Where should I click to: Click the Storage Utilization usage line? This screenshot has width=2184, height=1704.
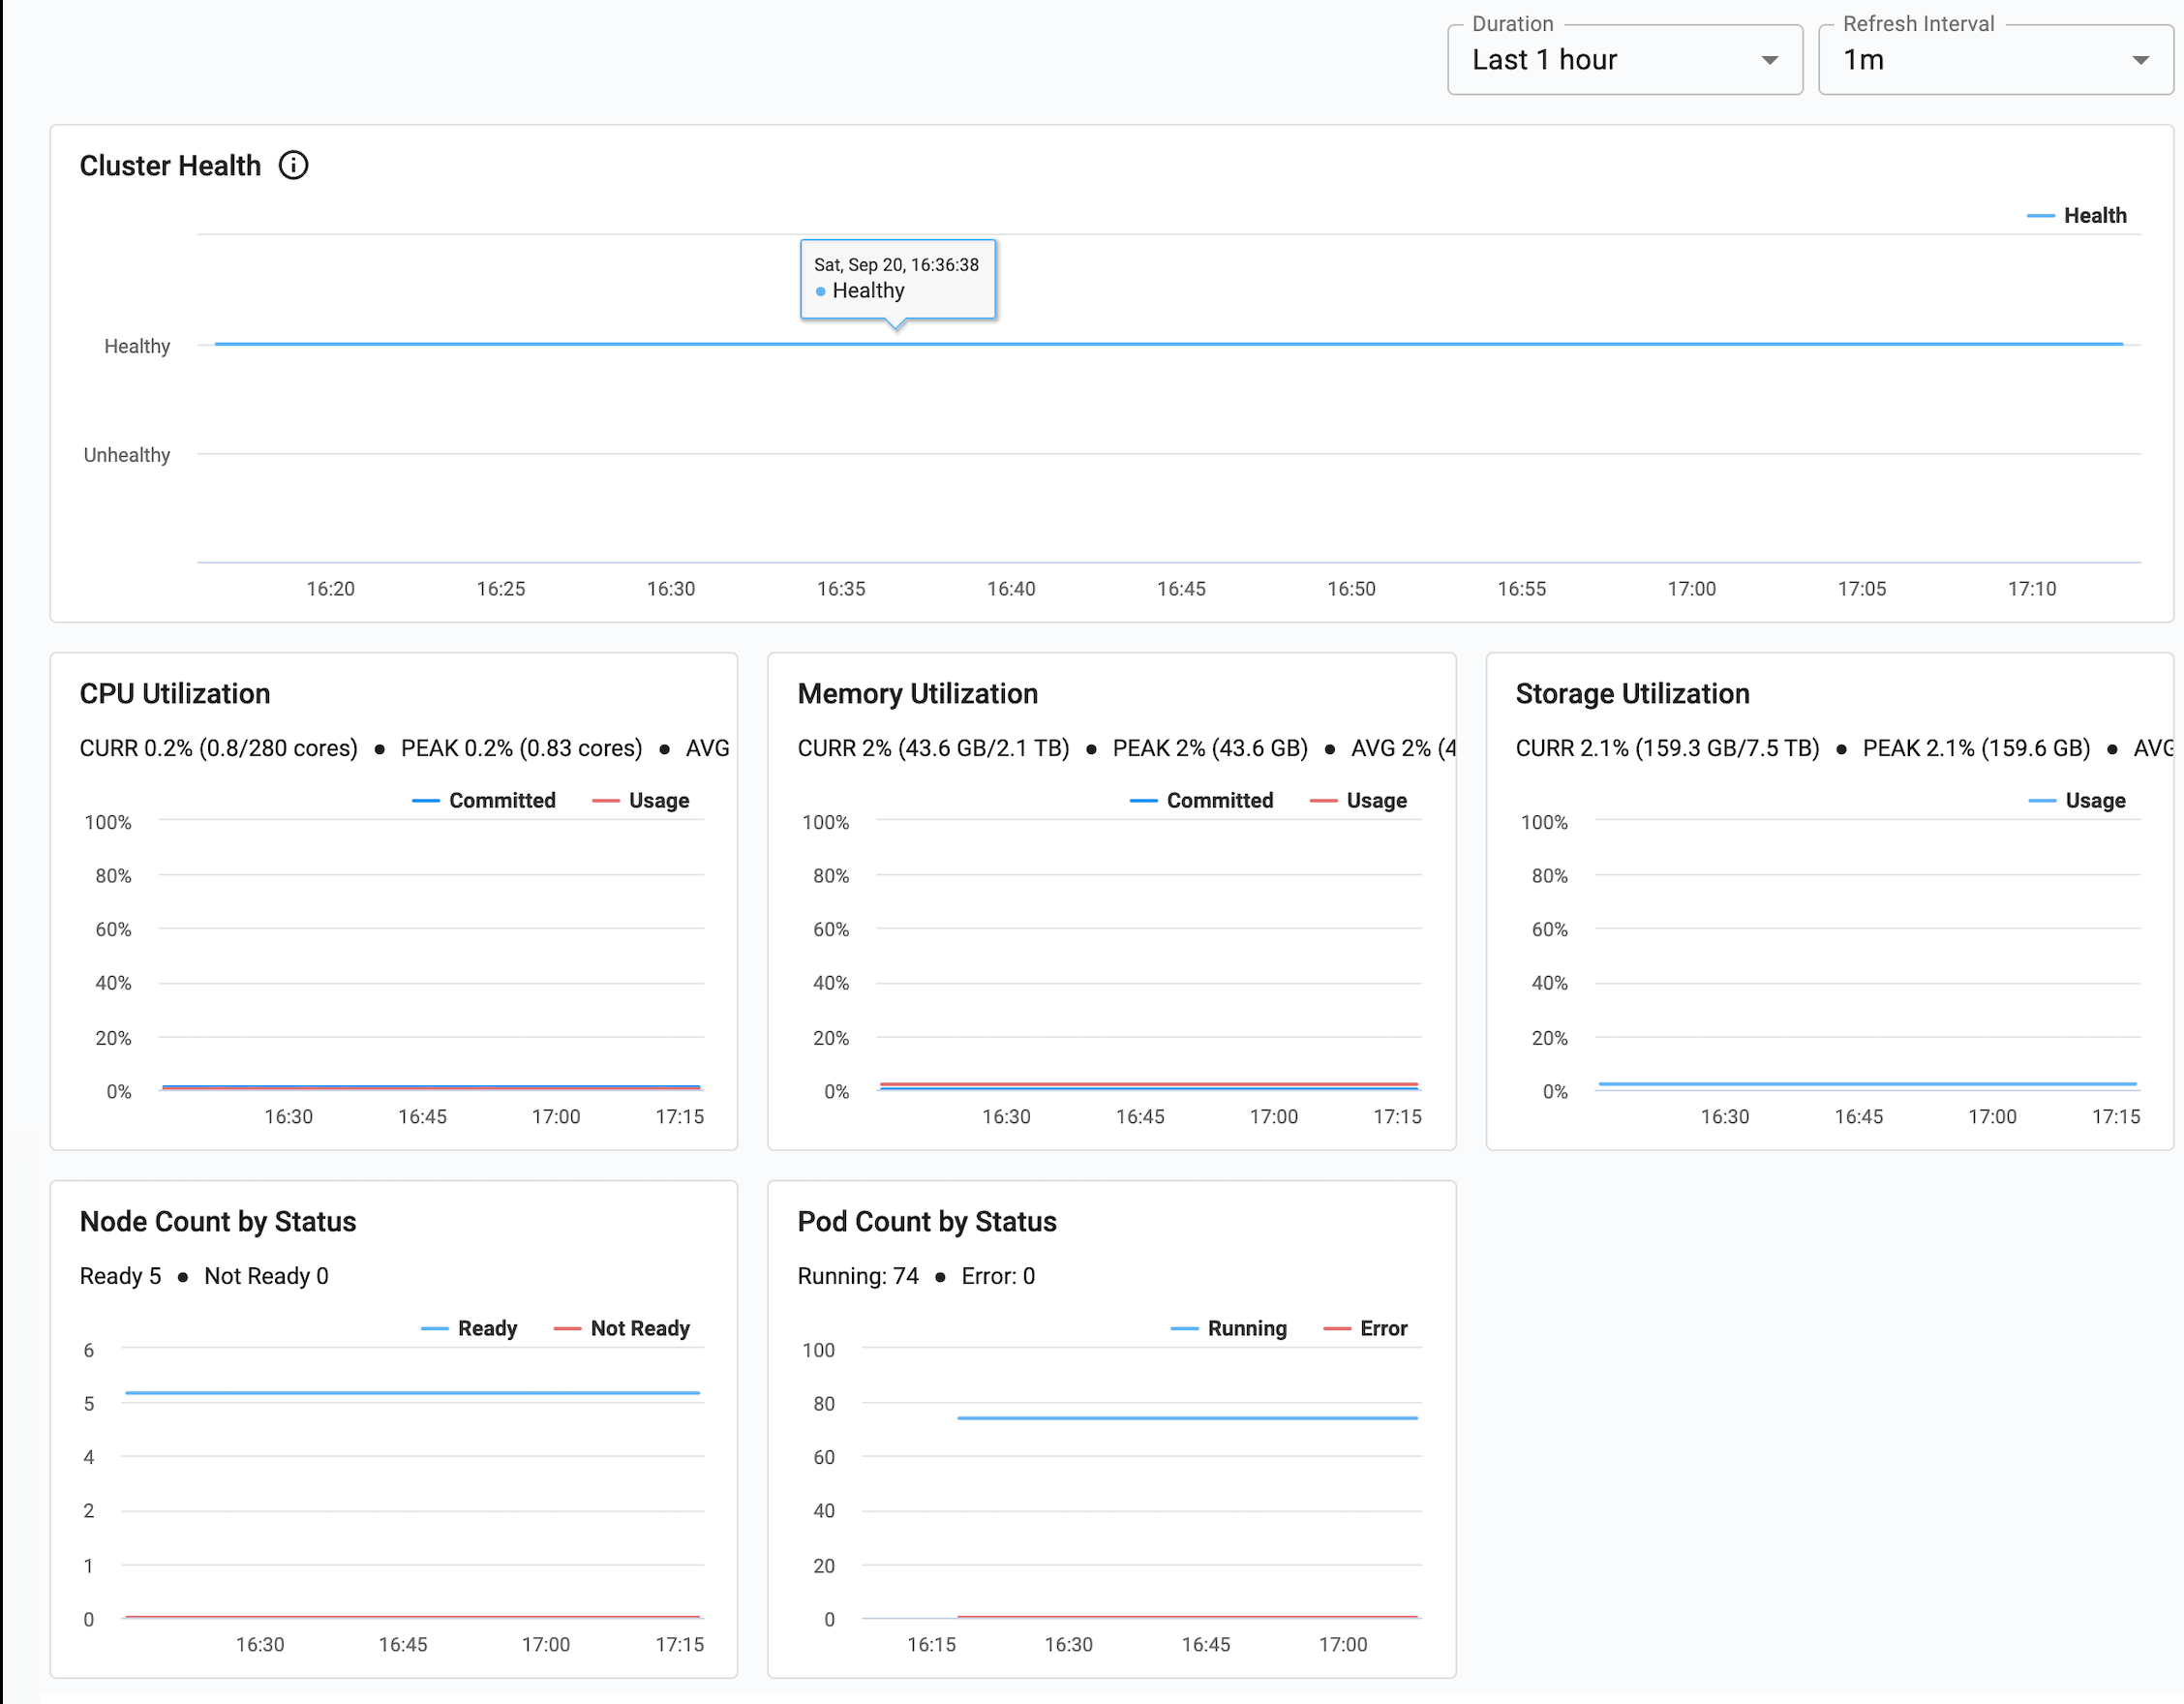[x=1866, y=1084]
